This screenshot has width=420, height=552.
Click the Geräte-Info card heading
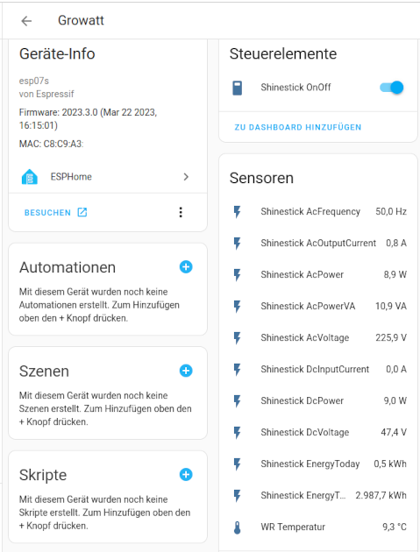[x=57, y=53]
